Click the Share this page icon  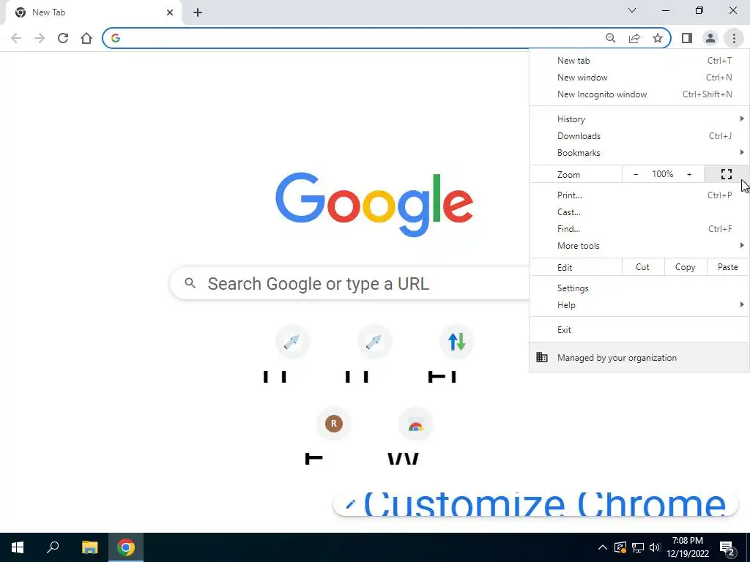pyautogui.click(x=634, y=38)
